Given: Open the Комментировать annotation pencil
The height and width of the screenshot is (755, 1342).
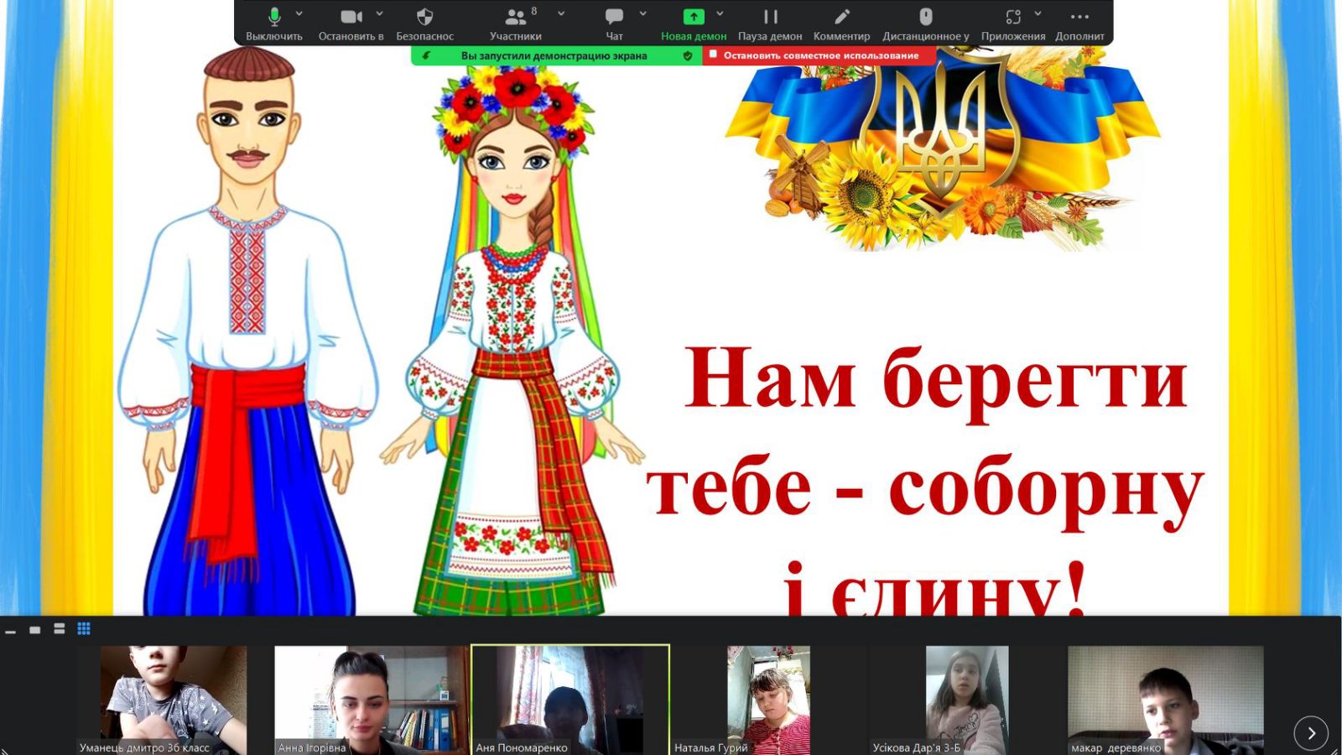Looking at the screenshot, I should coord(841,23).
